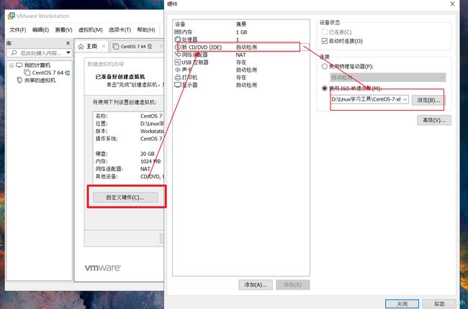Open the 帮助(H) menu
Image resolution: width=468 pixels, height=309 pixels.
(x=146, y=29)
